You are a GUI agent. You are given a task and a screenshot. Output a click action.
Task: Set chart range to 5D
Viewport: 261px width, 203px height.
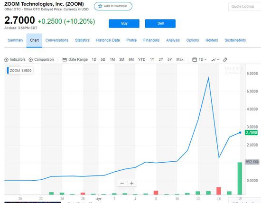click(x=103, y=60)
